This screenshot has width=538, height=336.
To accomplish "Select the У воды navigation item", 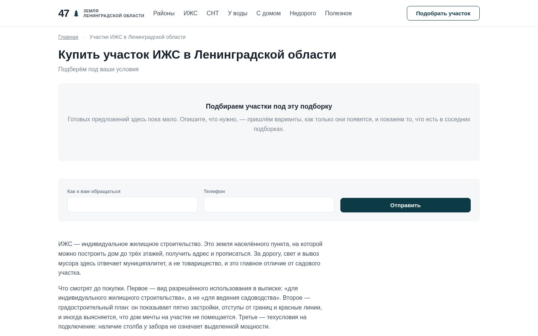I will (x=238, y=13).
